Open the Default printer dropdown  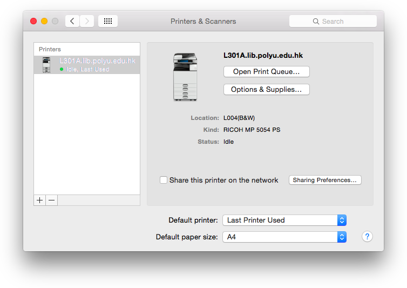(x=284, y=220)
